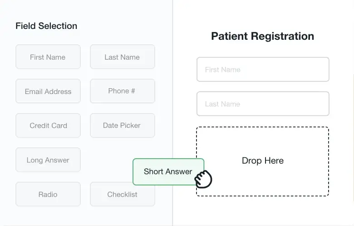Viewport: 354px width, 226px height.
Task: Select the Date Picker field tile
Action: coord(123,126)
